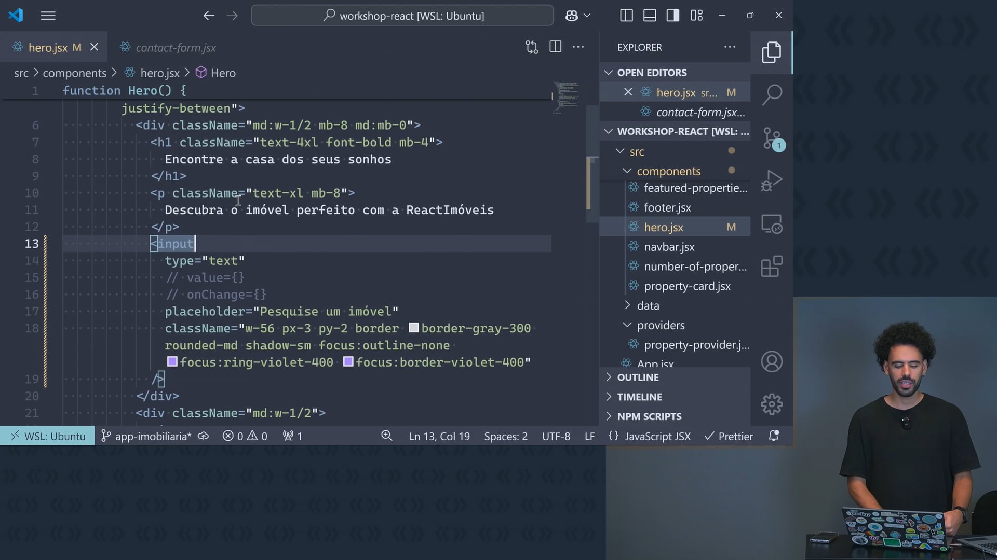
Task: Collapse the OPEN EDITORS section
Action: pos(652,73)
